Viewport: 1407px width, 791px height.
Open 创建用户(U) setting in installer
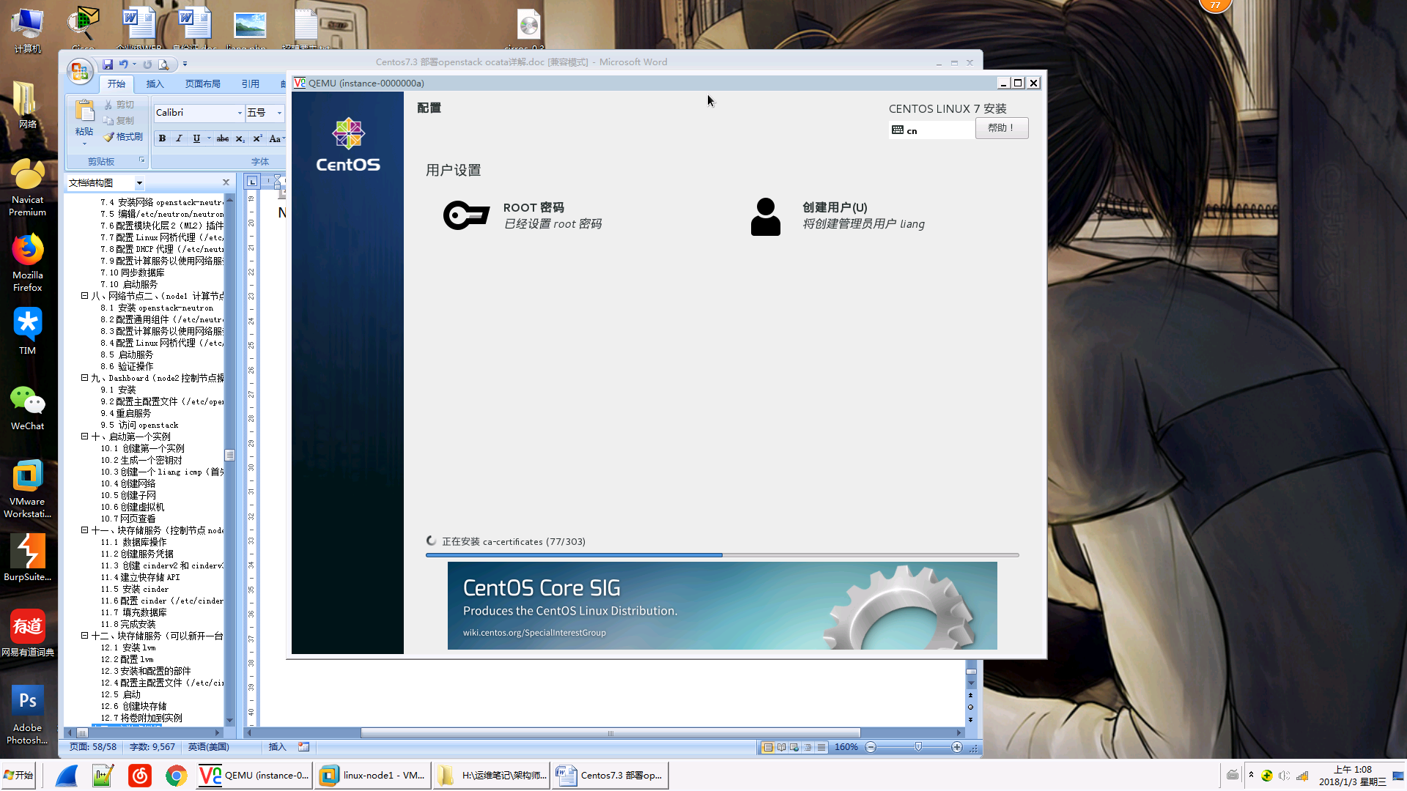point(838,215)
